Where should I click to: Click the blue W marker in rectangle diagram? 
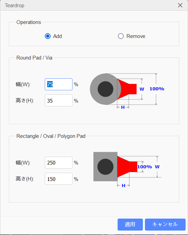point(157,167)
